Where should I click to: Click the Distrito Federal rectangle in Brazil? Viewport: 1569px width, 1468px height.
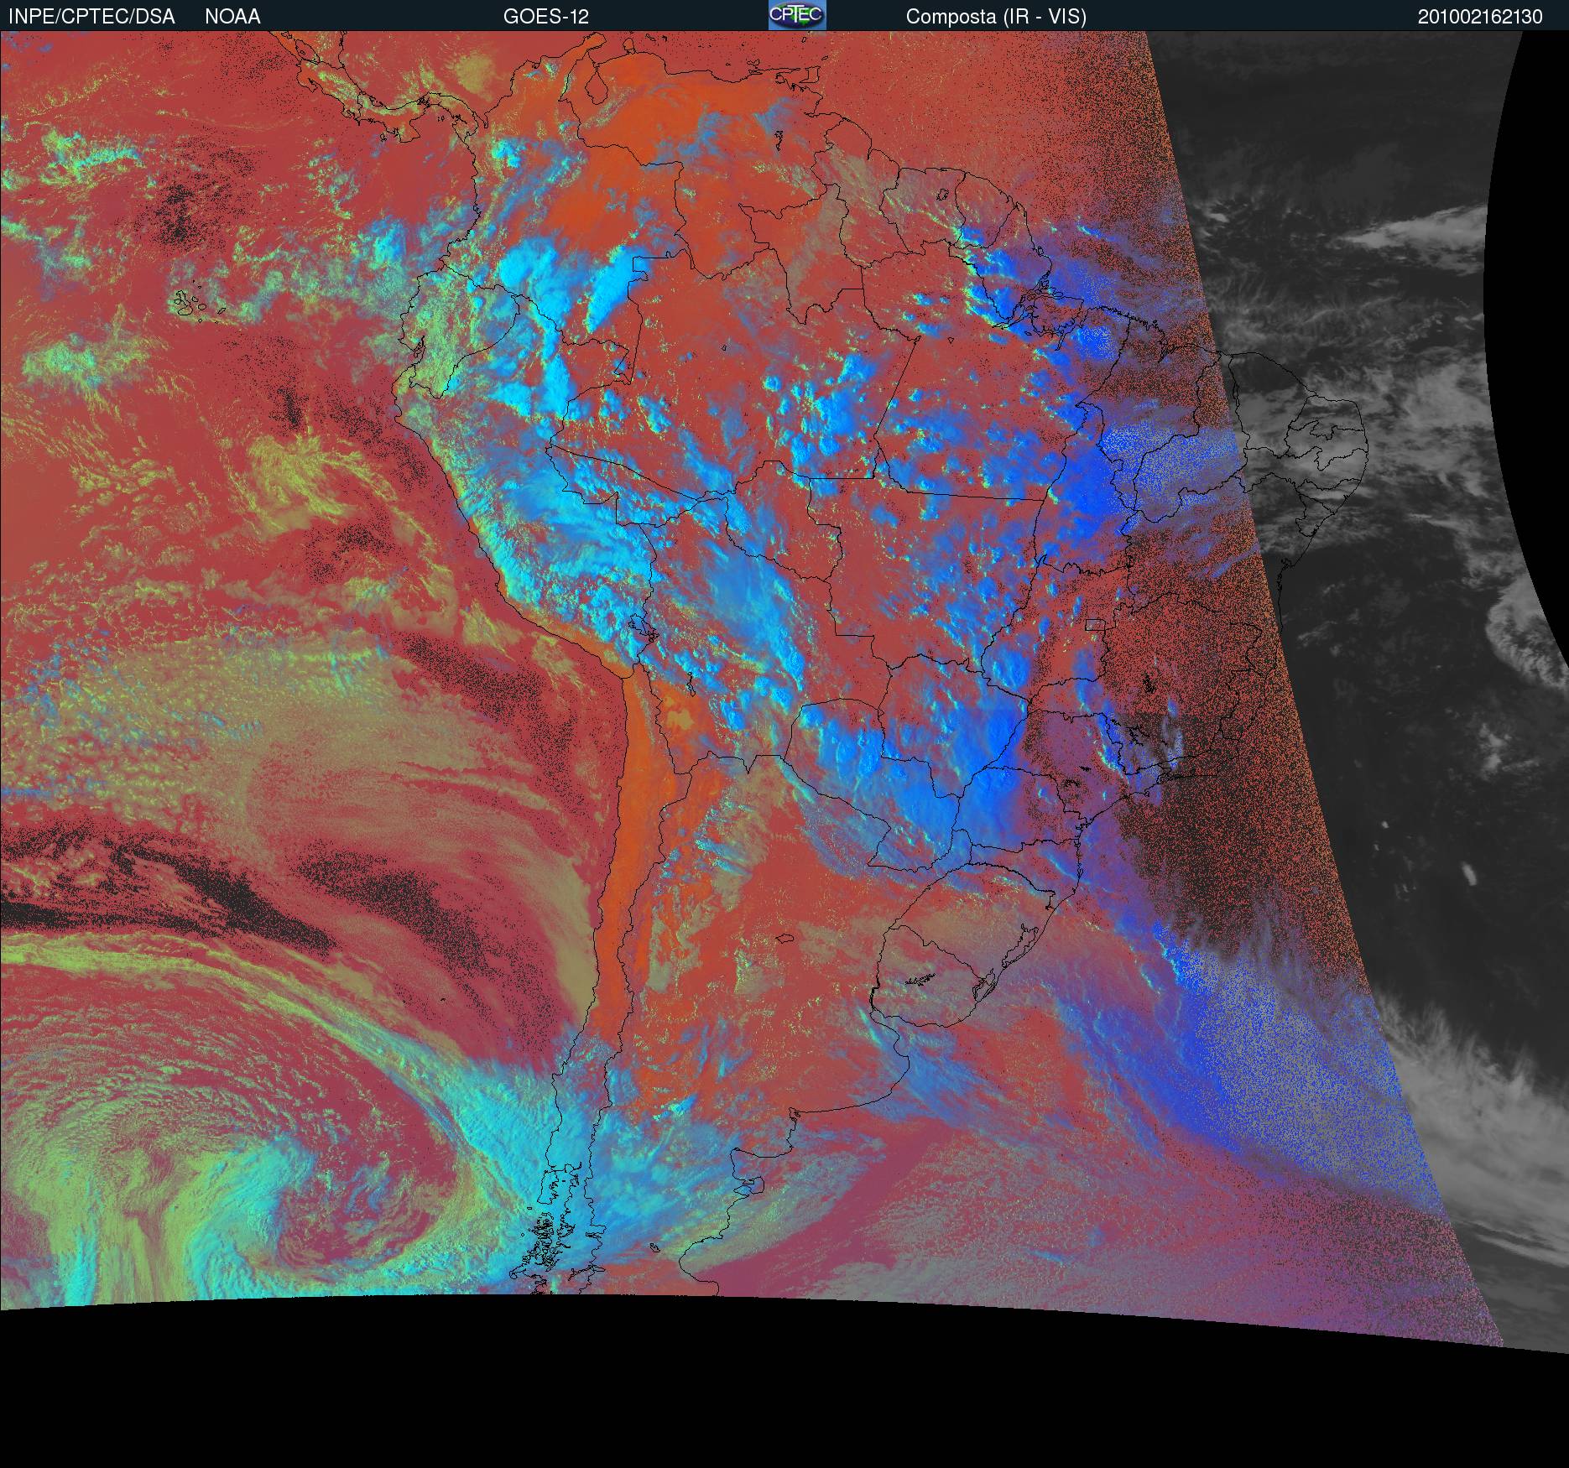pyautogui.click(x=1094, y=624)
